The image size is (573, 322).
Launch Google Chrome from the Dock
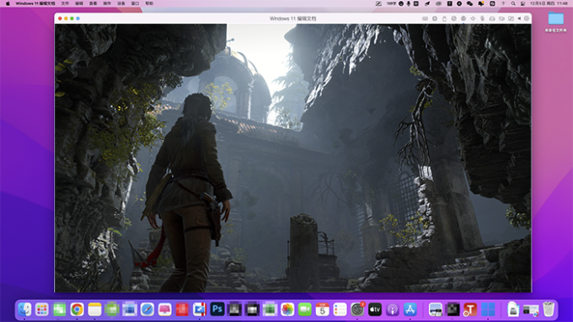click(78, 309)
